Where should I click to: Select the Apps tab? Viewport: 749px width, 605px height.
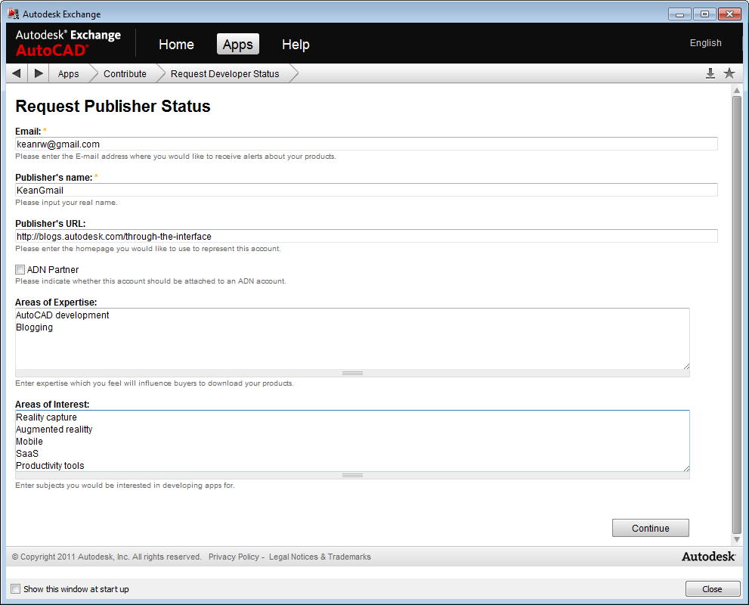tap(237, 45)
